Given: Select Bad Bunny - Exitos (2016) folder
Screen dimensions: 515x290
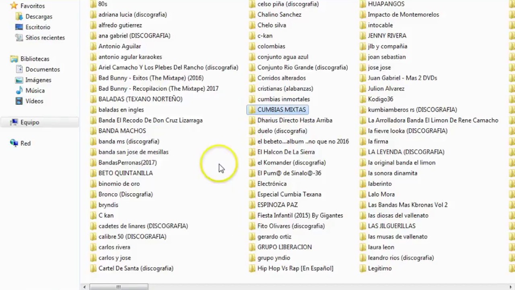Looking at the screenshot, I should click(151, 78).
